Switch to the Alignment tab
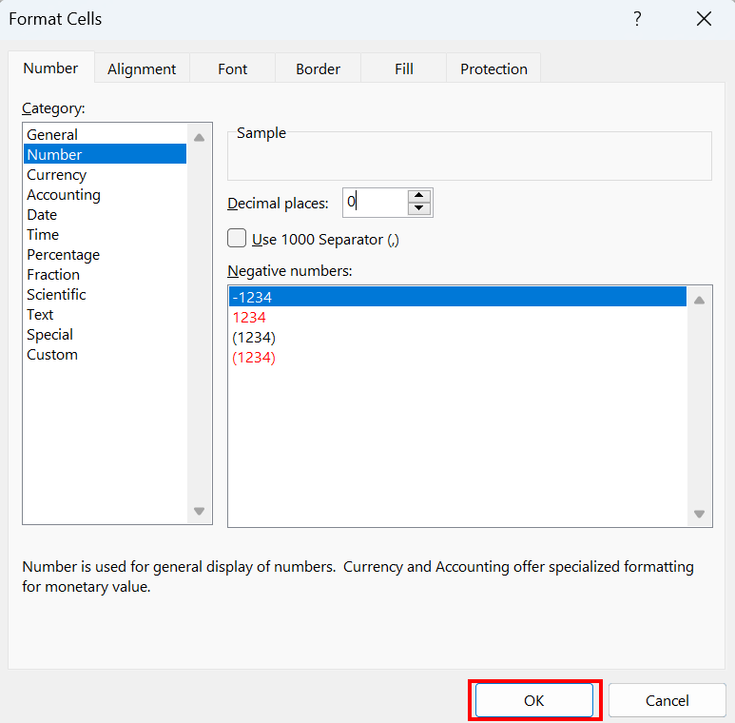 (142, 68)
